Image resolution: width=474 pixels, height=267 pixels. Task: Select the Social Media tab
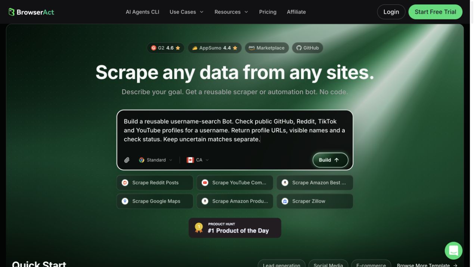[x=328, y=264]
